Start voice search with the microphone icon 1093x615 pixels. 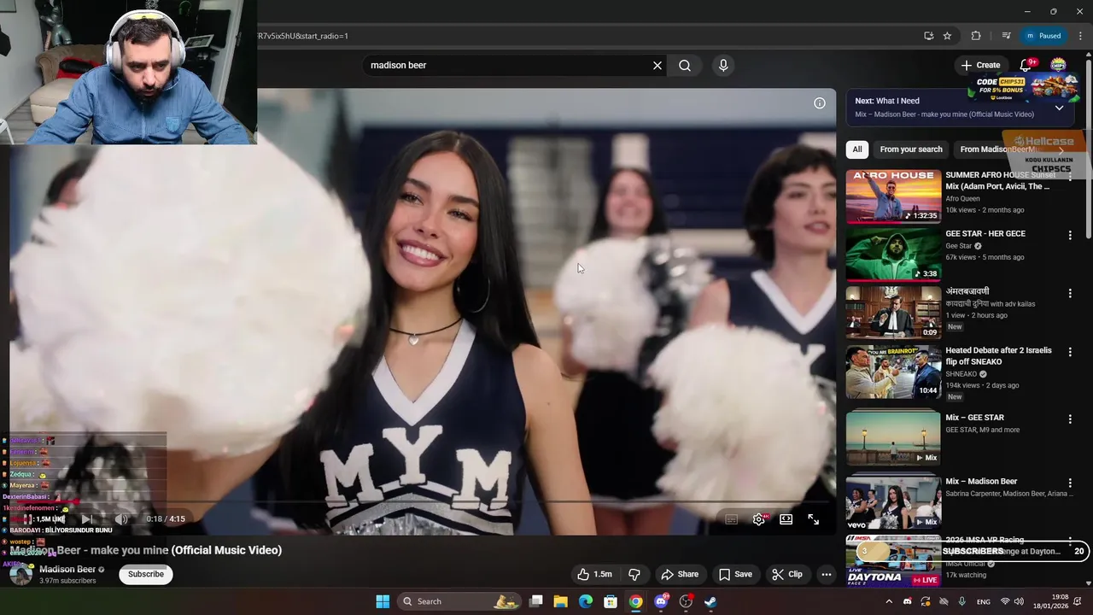point(723,66)
